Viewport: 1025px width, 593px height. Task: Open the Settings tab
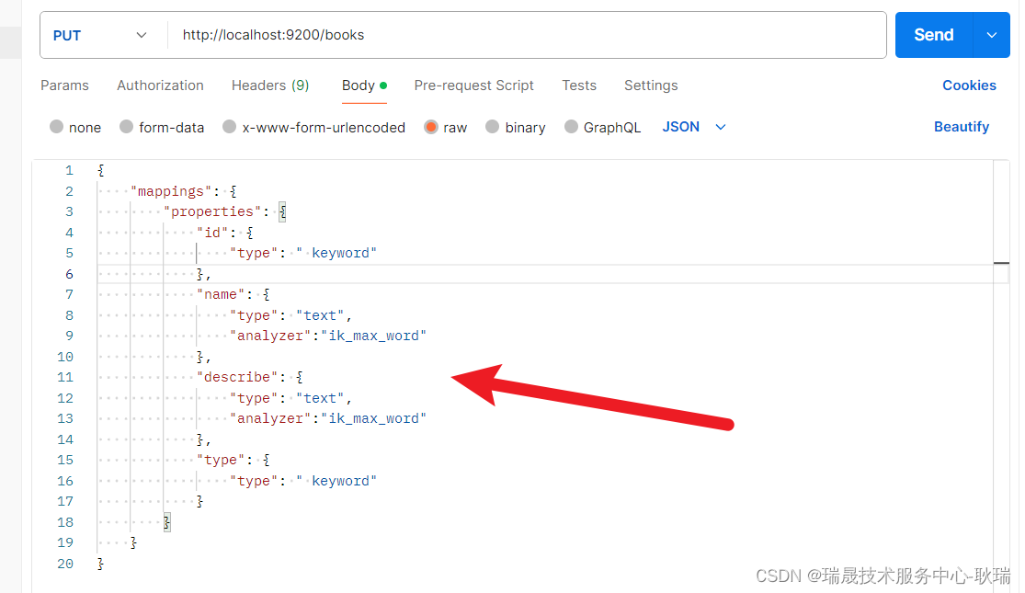click(651, 86)
